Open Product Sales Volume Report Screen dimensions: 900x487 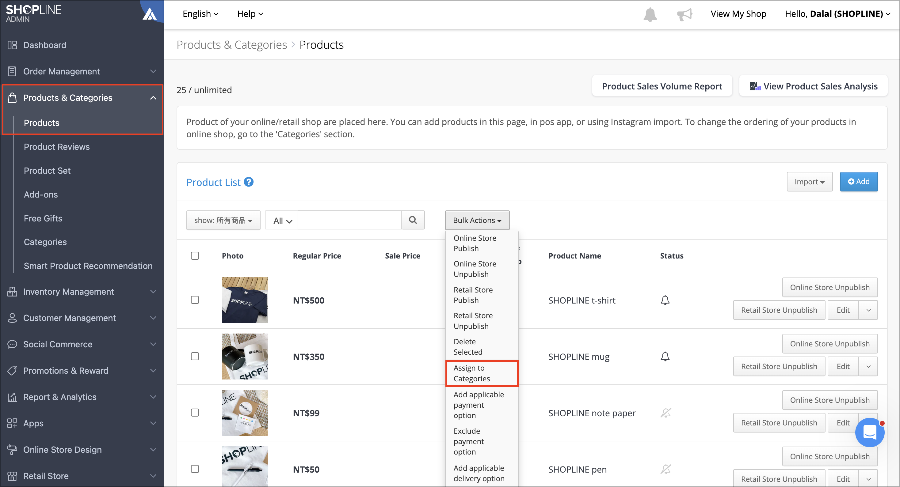(662, 86)
